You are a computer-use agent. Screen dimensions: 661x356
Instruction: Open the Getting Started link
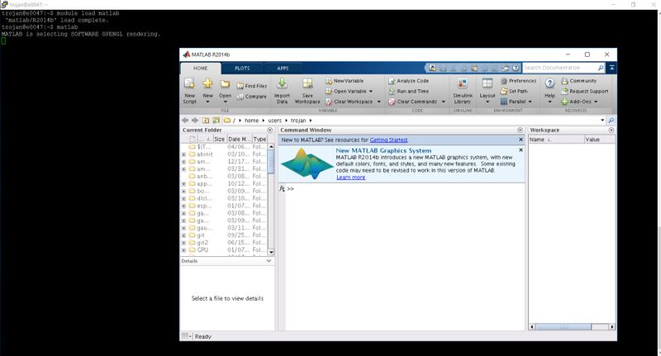click(388, 140)
